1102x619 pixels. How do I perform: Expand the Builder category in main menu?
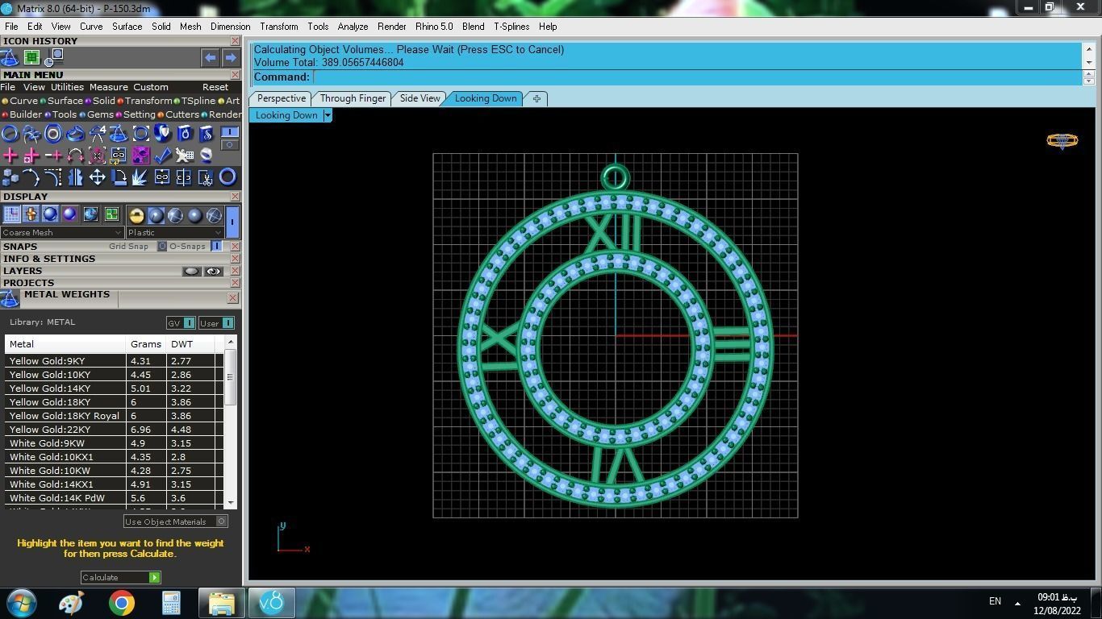coord(22,114)
